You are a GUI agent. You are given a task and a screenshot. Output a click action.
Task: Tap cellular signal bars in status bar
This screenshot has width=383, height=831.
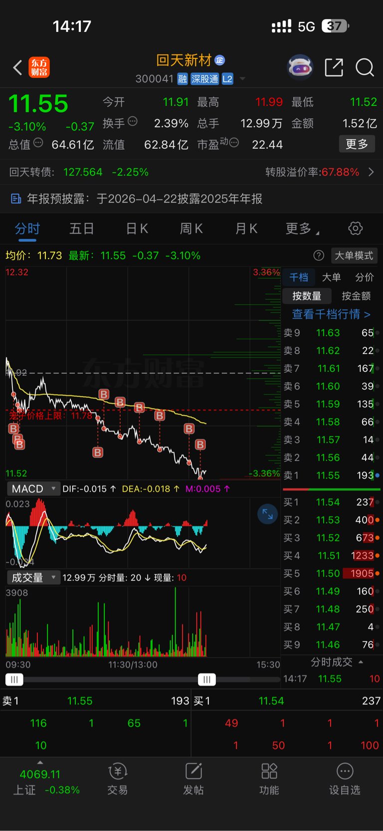click(281, 26)
